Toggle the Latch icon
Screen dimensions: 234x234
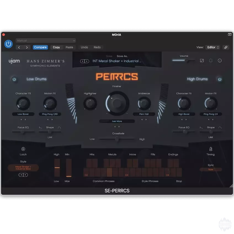[x=23, y=149]
